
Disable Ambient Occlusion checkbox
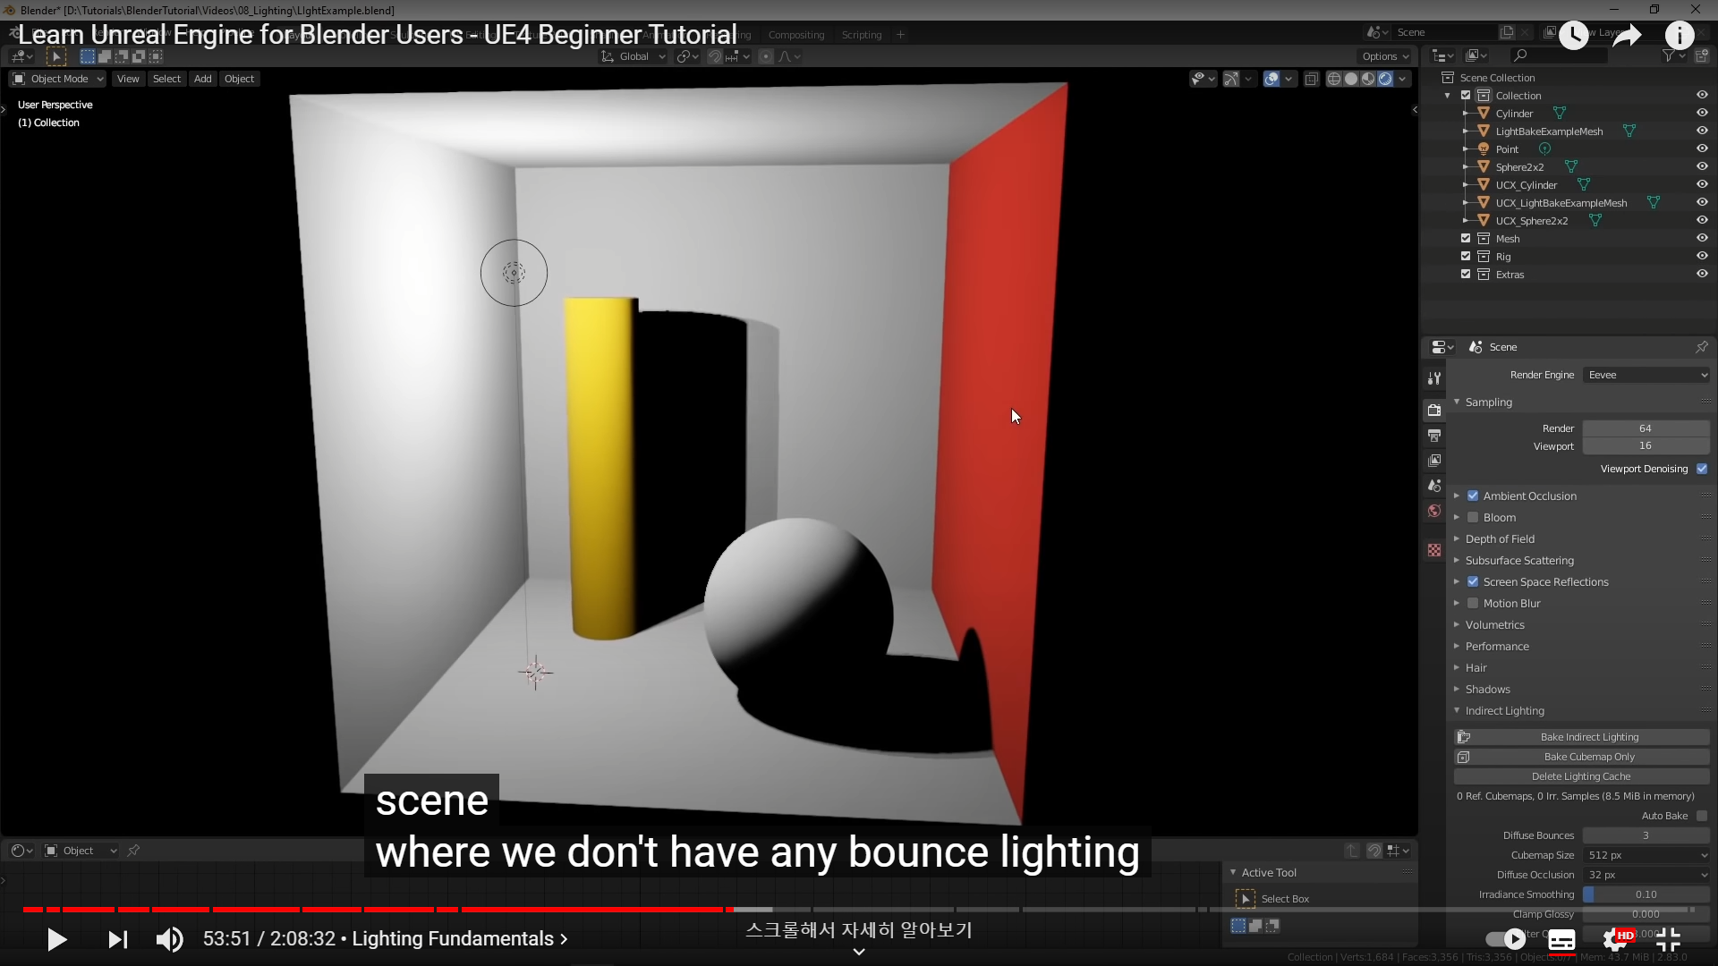click(x=1473, y=496)
